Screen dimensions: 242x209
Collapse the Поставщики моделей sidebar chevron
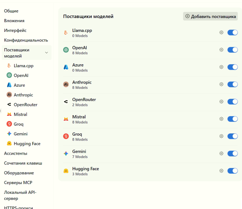(x=47, y=53)
